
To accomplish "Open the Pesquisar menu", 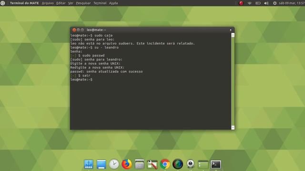I will pyautogui.click(x=83, y=3).
